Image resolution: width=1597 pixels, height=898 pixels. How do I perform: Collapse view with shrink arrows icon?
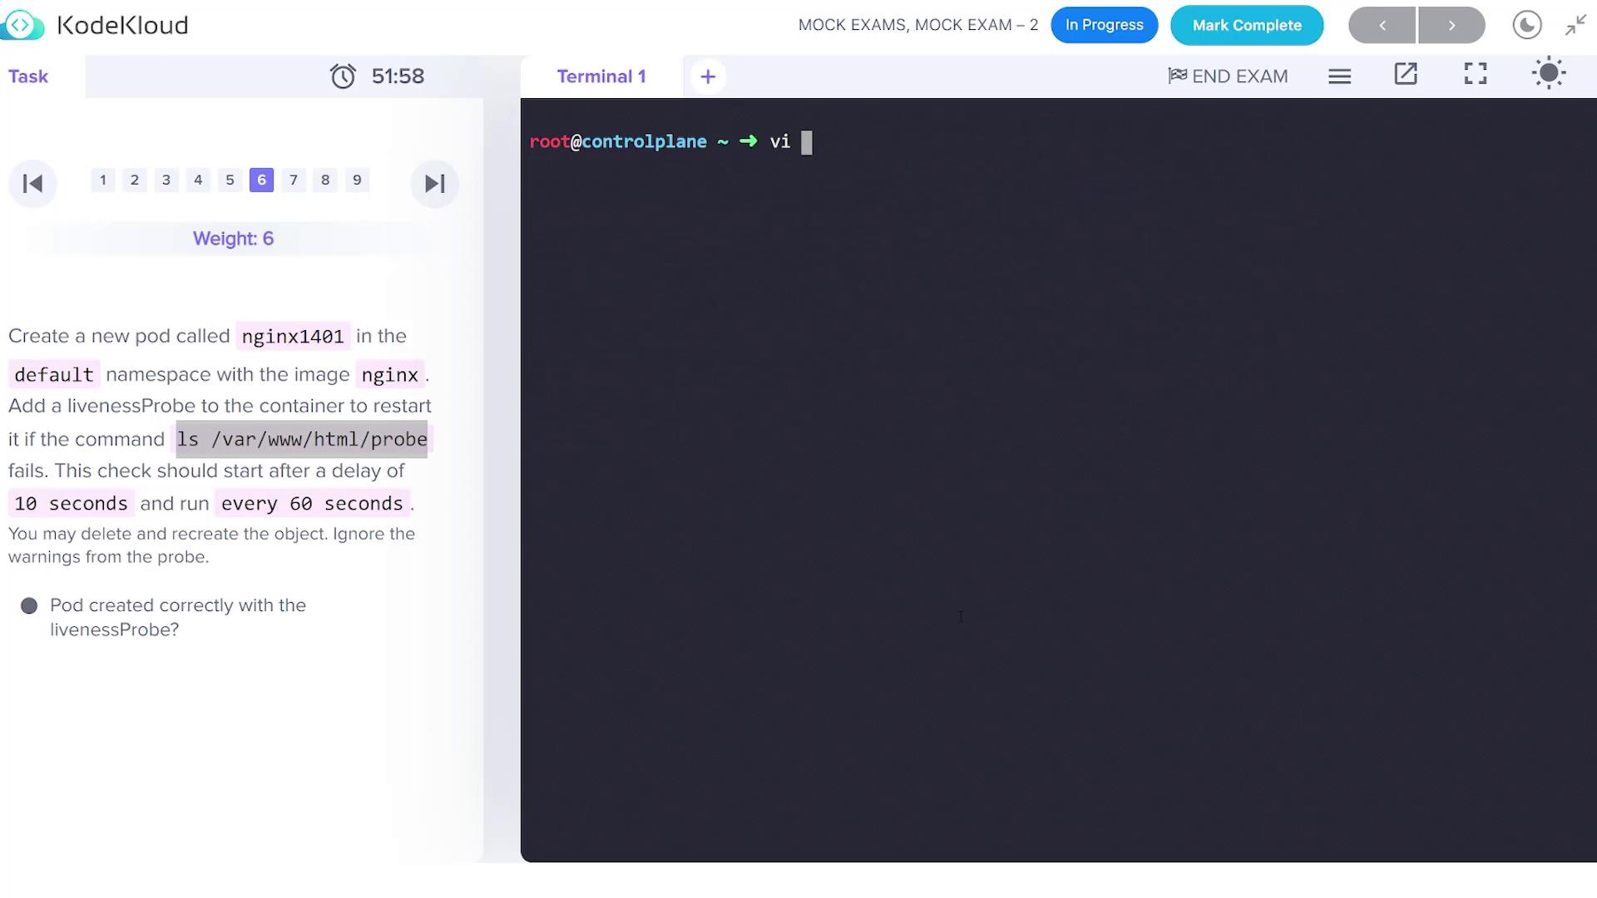click(1575, 25)
